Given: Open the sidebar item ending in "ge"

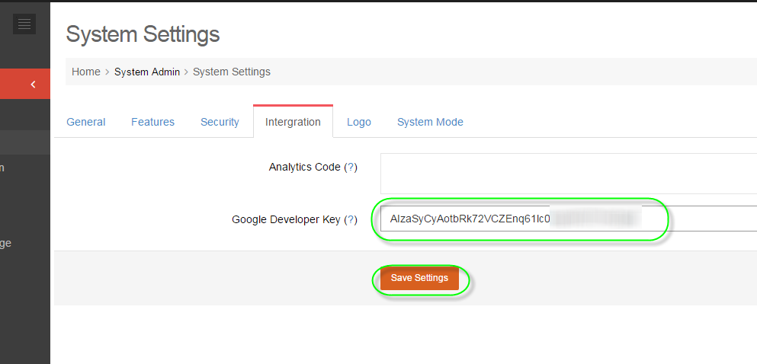Looking at the screenshot, I should (x=6, y=244).
